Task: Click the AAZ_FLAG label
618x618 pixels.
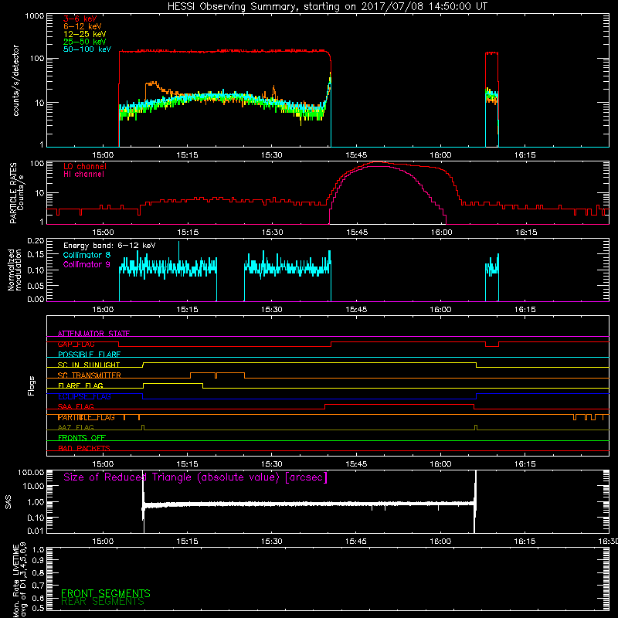Action: click(76, 428)
